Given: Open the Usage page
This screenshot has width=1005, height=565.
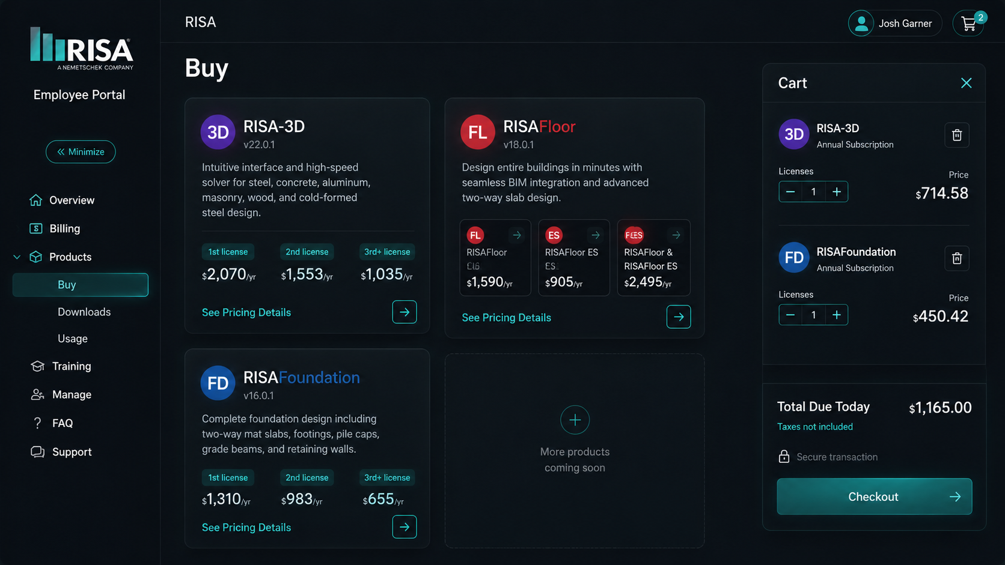Looking at the screenshot, I should click(73, 339).
